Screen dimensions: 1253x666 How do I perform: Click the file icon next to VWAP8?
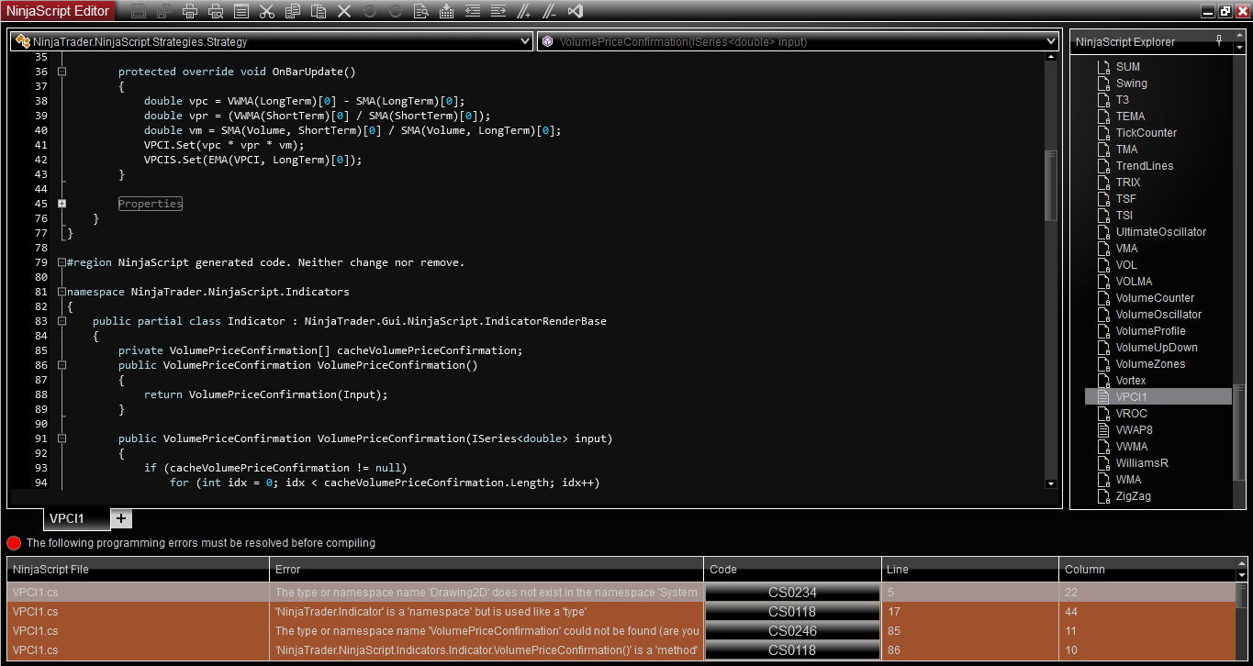(x=1104, y=430)
